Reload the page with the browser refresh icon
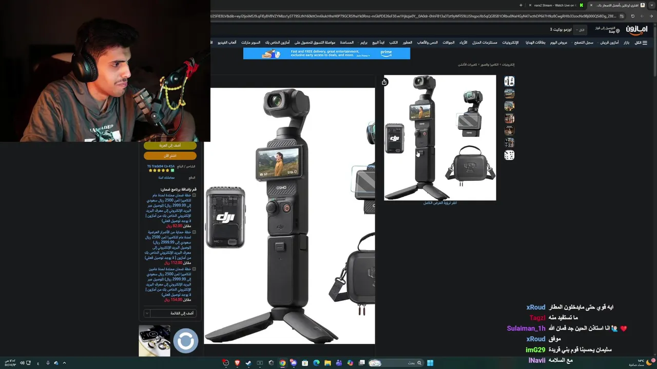 [x=632, y=16]
